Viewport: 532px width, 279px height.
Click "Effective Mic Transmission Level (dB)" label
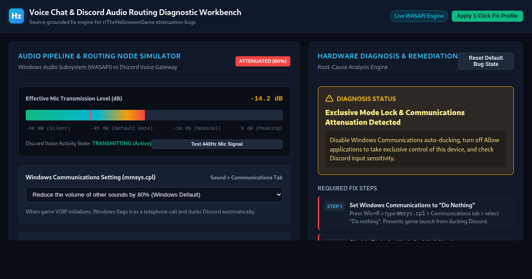click(74, 99)
